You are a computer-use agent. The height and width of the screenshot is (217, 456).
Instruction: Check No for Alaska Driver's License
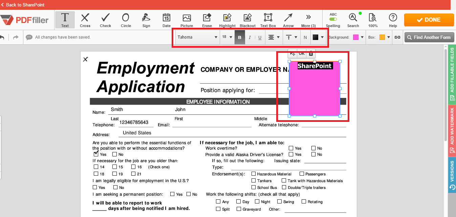point(313,154)
